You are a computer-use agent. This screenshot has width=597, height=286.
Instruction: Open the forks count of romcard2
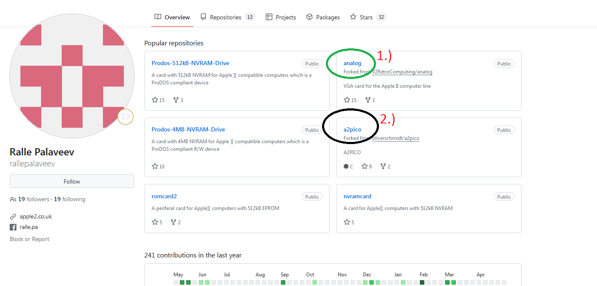176,222
